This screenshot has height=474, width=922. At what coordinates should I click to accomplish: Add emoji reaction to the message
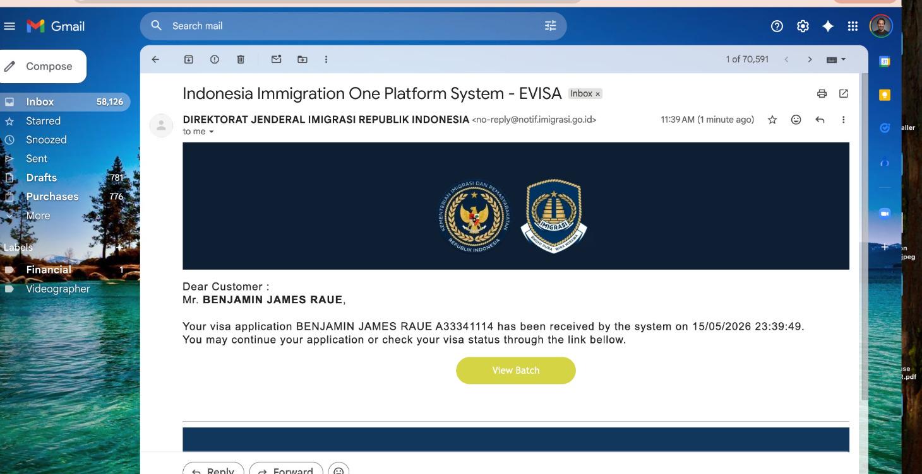[x=796, y=119]
